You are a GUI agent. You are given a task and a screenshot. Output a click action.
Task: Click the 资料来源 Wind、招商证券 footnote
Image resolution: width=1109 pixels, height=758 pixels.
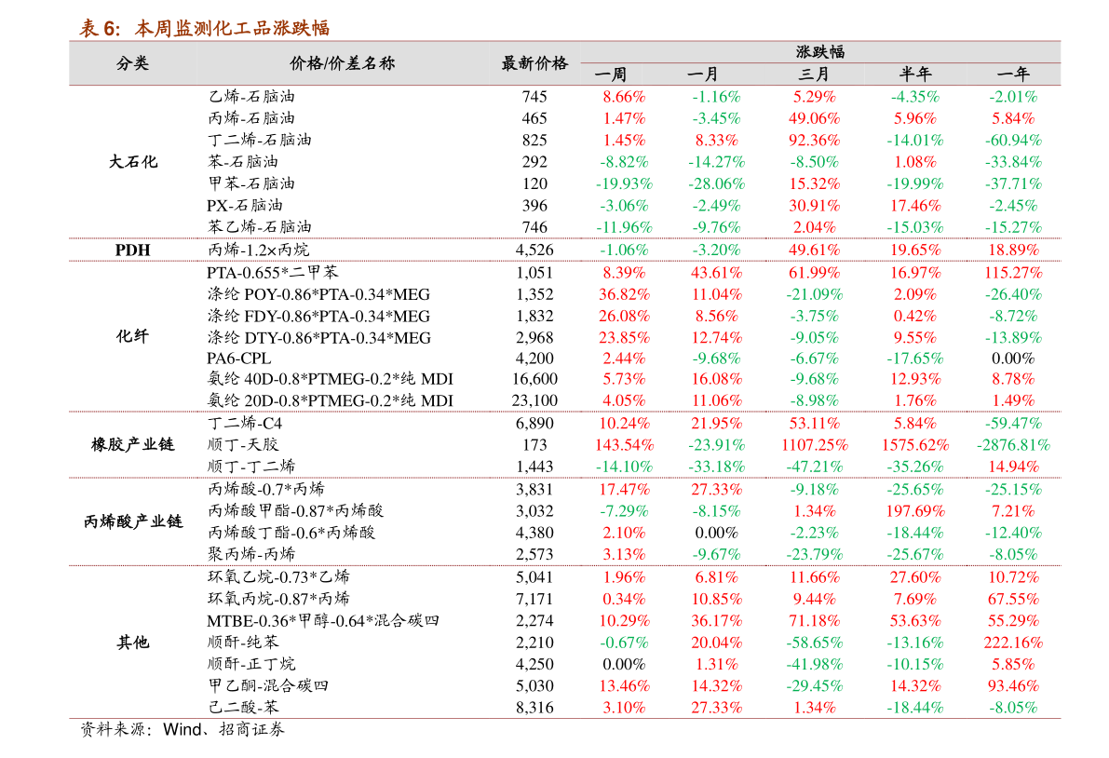(183, 730)
